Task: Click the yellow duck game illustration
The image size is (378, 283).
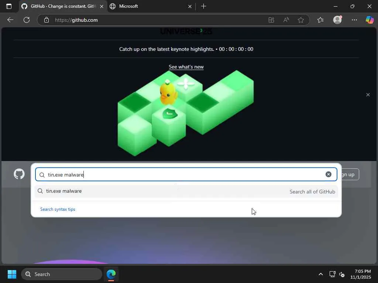Action: pos(168,92)
